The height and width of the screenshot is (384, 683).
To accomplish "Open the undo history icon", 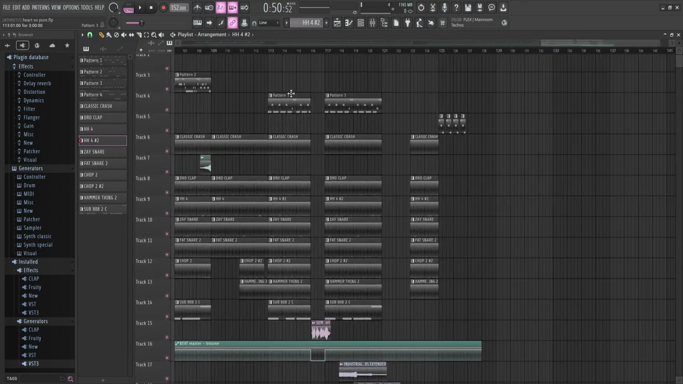I will 421,7.
